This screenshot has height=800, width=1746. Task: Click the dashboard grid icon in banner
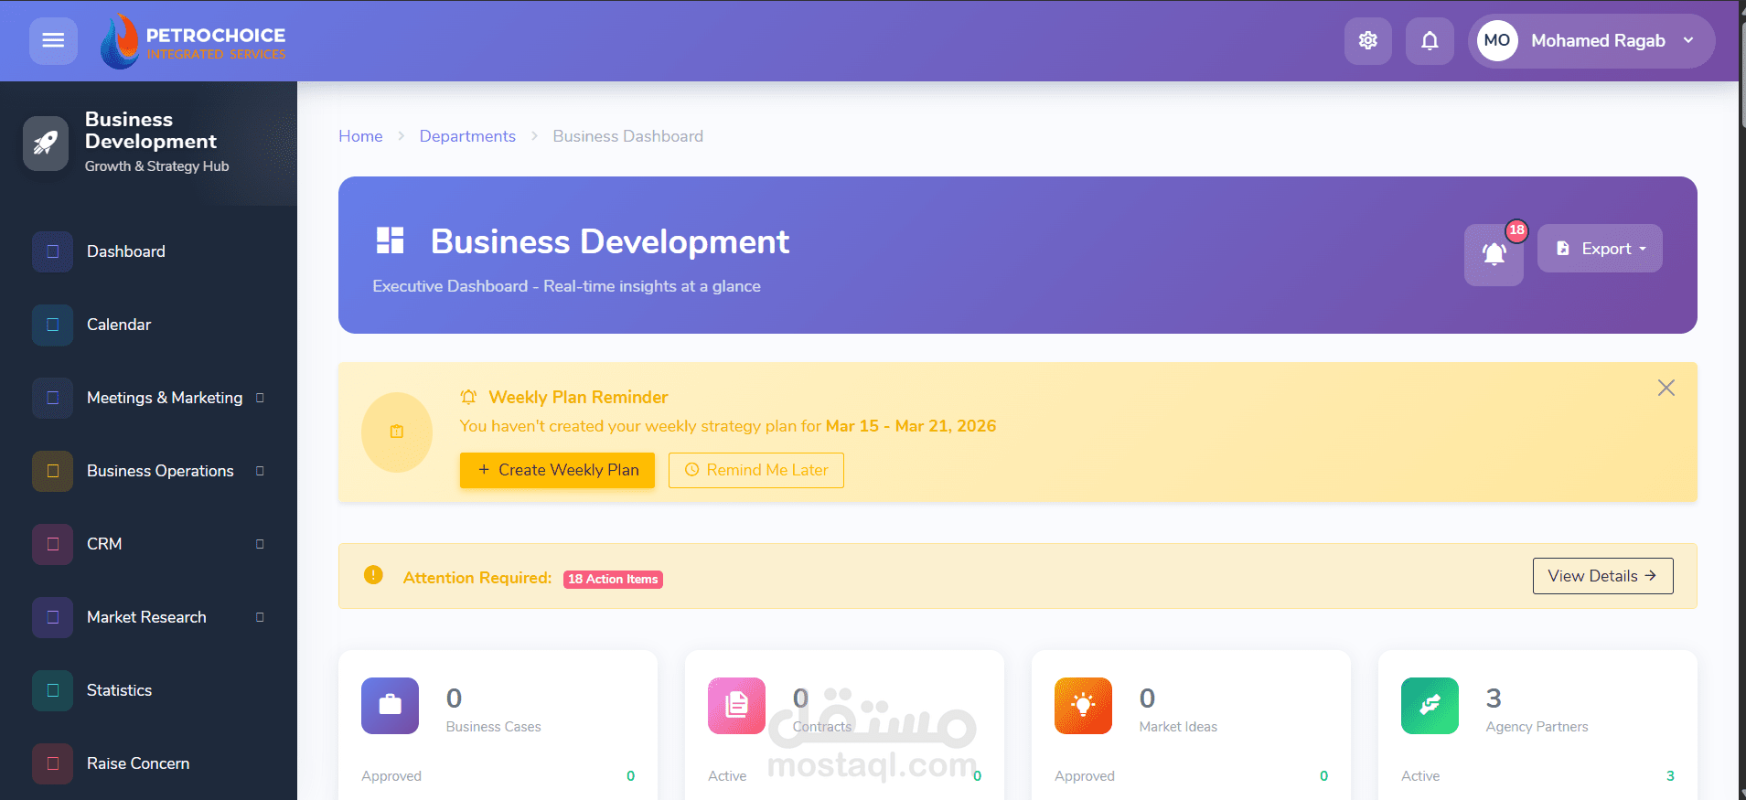[x=391, y=240]
